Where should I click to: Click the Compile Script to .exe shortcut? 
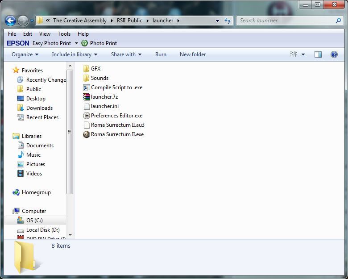click(116, 87)
